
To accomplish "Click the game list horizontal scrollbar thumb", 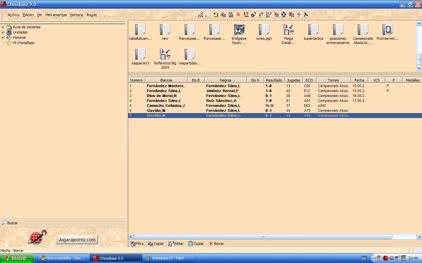I will tap(263, 237).
